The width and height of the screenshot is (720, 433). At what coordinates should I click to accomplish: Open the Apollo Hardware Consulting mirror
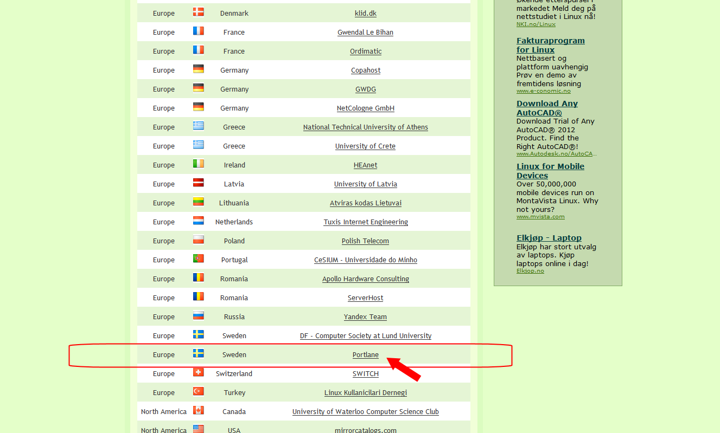coord(366,279)
